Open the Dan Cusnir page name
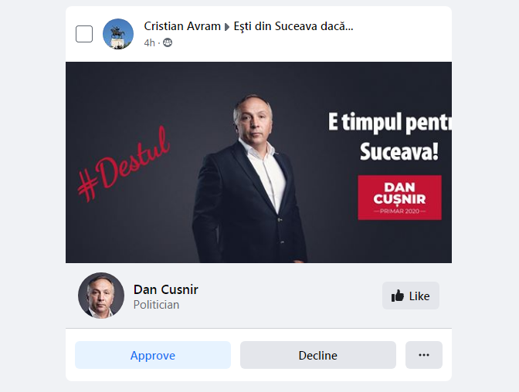This screenshot has width=519, height=392. (x=166, y=289)
